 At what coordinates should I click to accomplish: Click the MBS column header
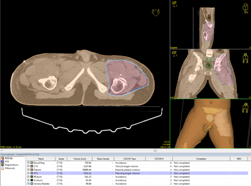[239, 159]
